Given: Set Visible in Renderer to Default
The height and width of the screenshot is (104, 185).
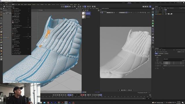Looking at the screenshot, I should (167, 64).
